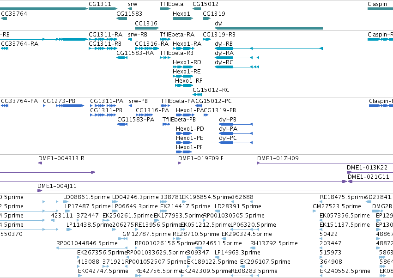Viewport: 393px width, 278px height.
Task: Select EST LP14963.3prime
Action: pyautogui.click(x=238, y=253)
